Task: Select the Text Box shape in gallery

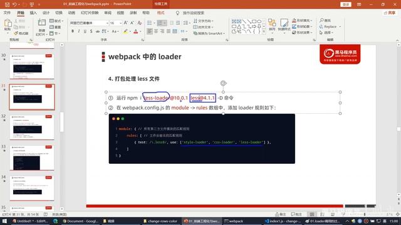Action: 234,21
